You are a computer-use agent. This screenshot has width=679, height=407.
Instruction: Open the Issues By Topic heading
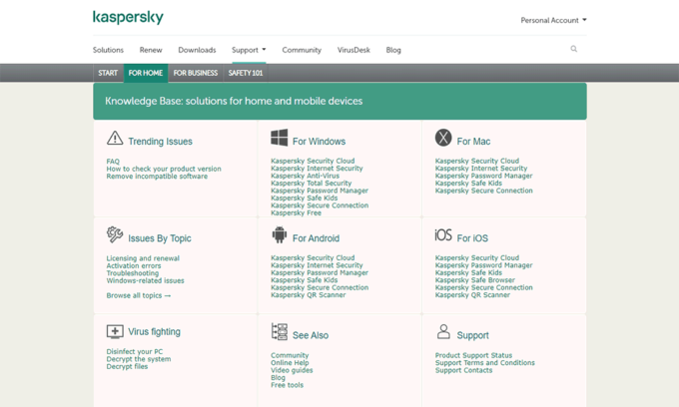pos(160,238)
